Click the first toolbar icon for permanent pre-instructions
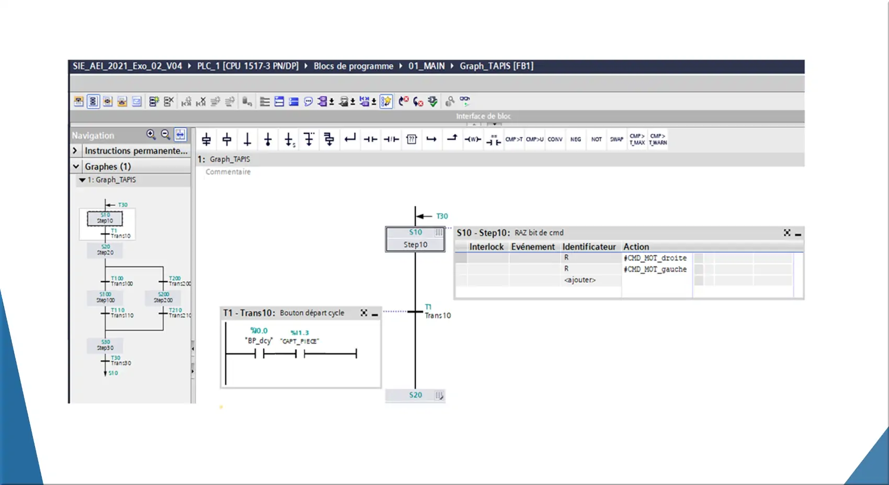889x485 pixels. point(78,101)
